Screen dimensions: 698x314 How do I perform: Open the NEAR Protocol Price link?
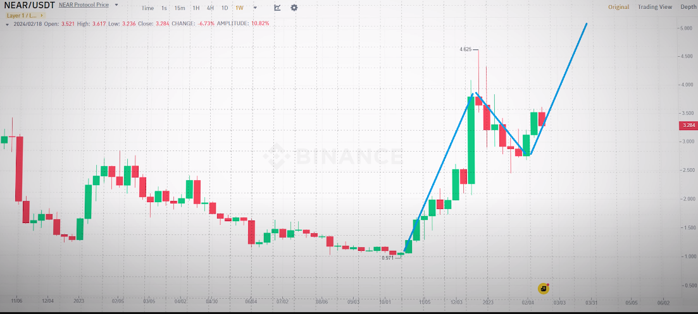84,5
